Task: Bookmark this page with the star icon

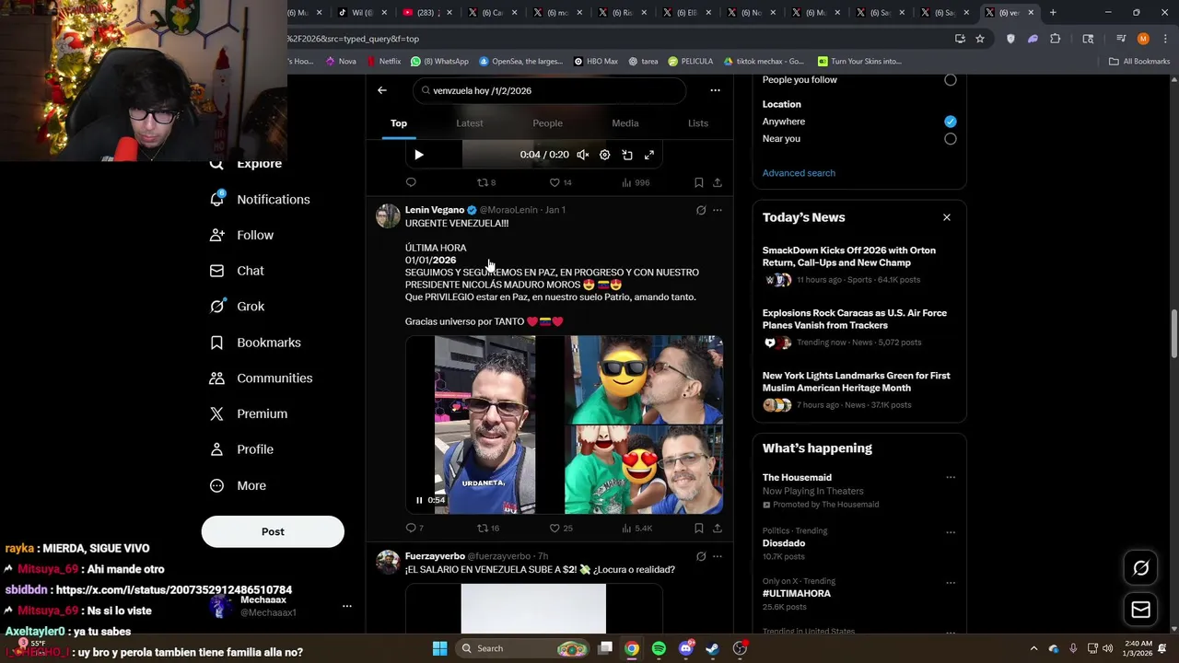Action: tap(980, 39)
